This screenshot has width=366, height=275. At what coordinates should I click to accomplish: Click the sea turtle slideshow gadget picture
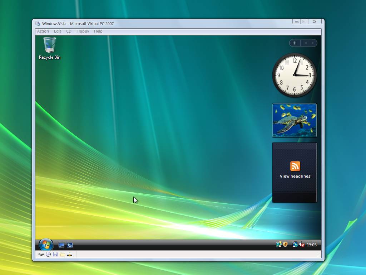(x=294, y=120)
